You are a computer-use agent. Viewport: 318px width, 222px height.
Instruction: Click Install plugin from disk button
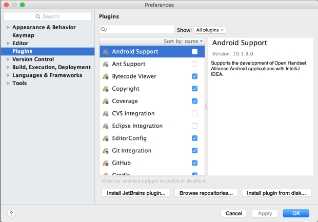click(x=276, y=193)
